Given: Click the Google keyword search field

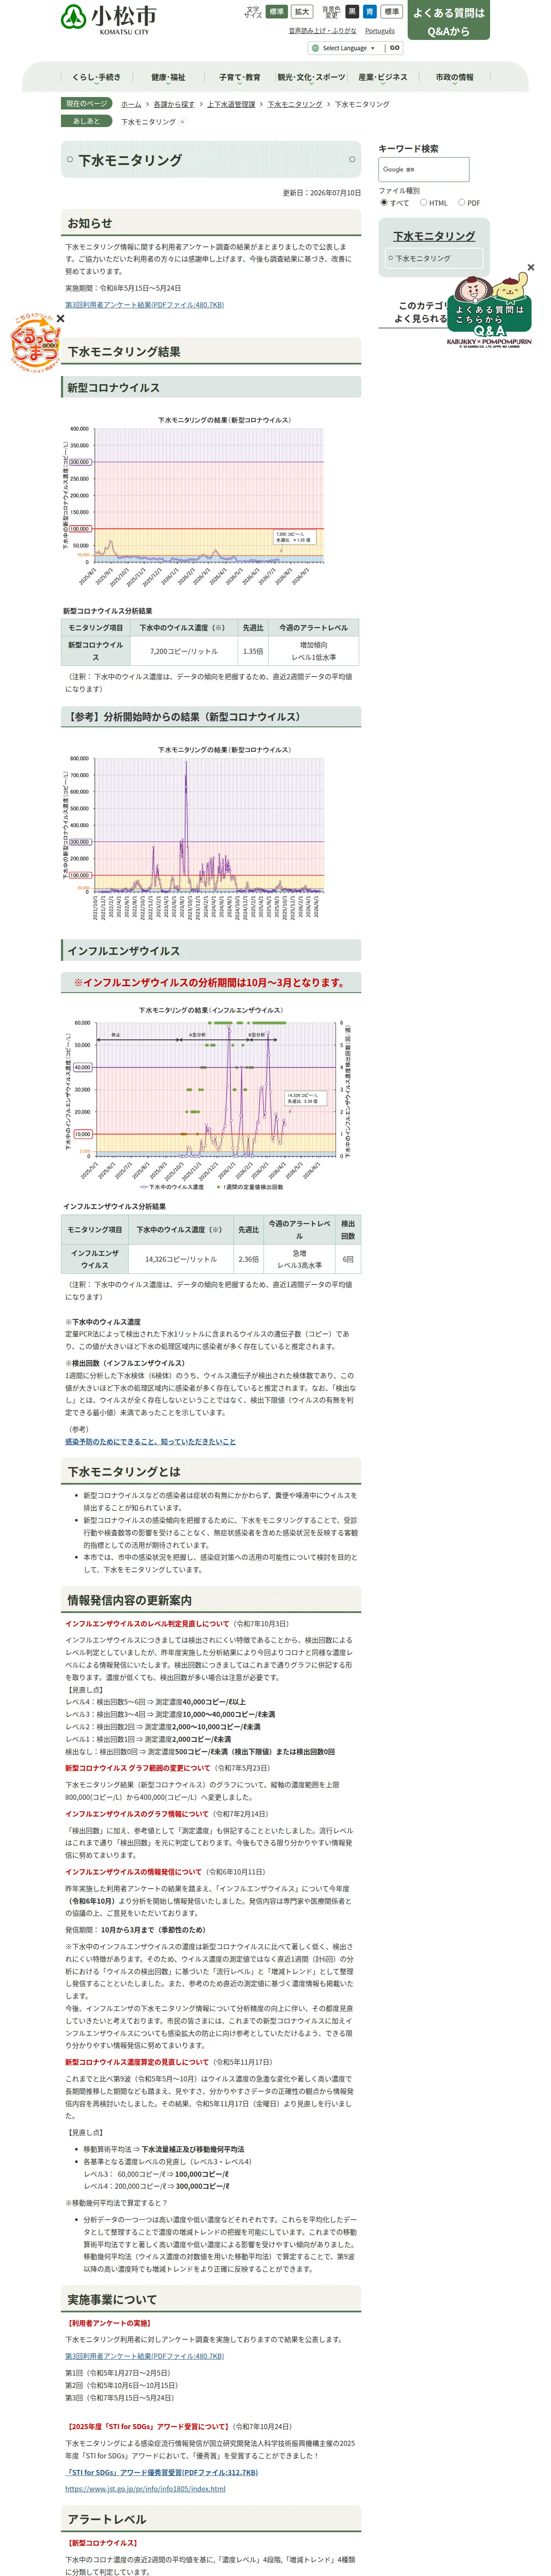Looking at the screenshot, I should 423,170.
